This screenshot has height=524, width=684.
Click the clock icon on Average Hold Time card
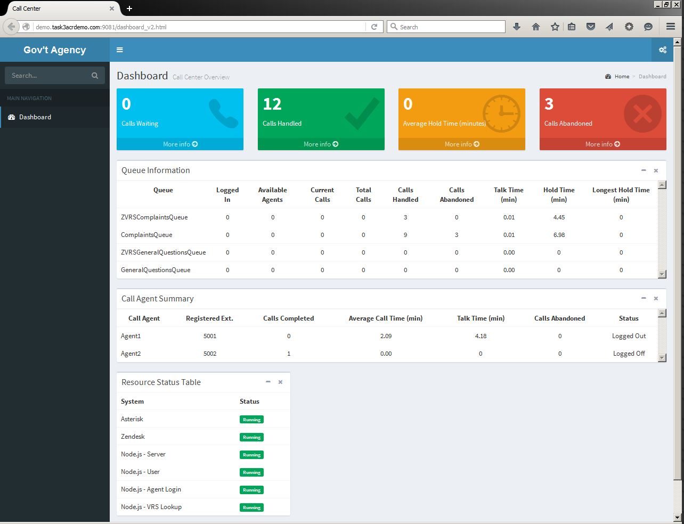501,113
